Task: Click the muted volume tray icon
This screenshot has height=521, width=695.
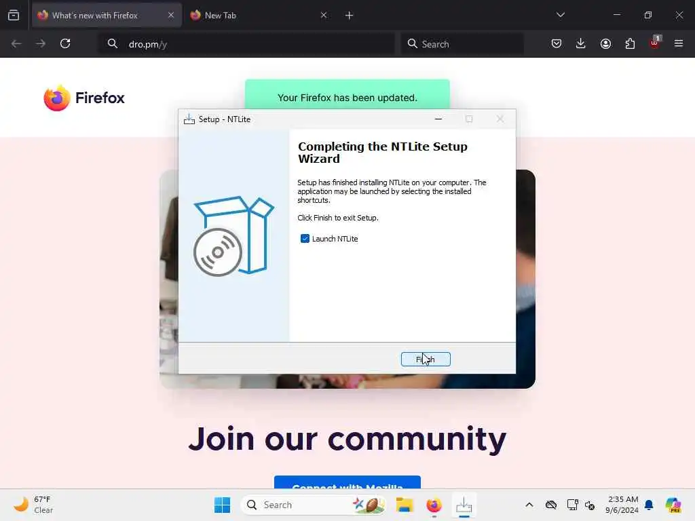Action: tap(590, 505)
